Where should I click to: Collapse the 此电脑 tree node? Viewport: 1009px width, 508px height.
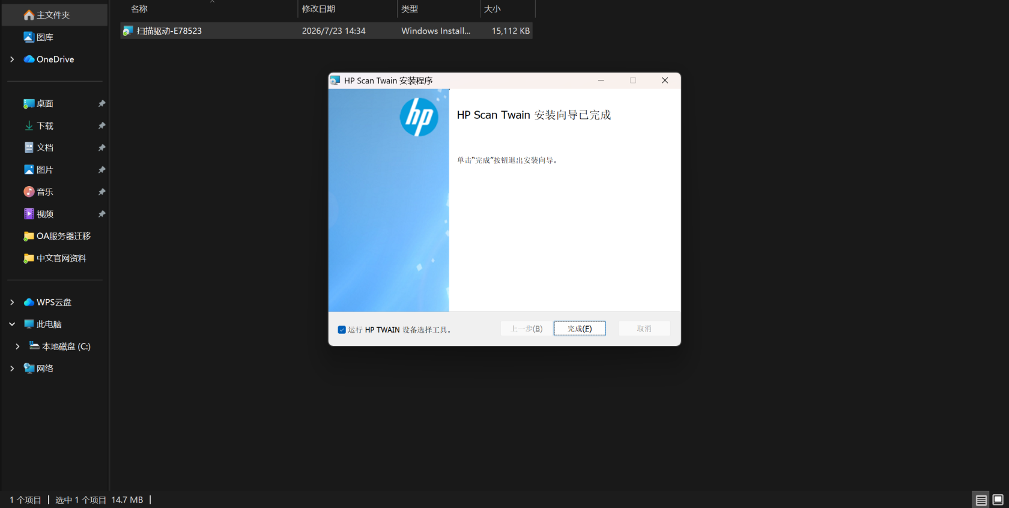(x=12, y=325)
